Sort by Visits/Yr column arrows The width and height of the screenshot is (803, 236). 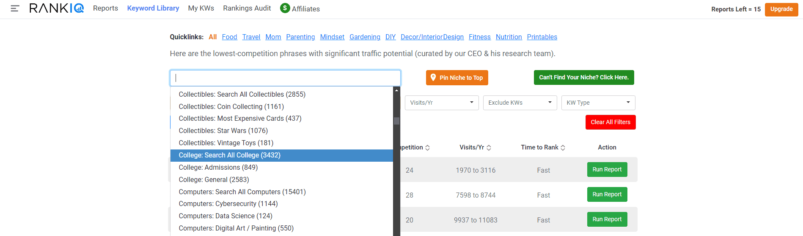tap(489, 148)
